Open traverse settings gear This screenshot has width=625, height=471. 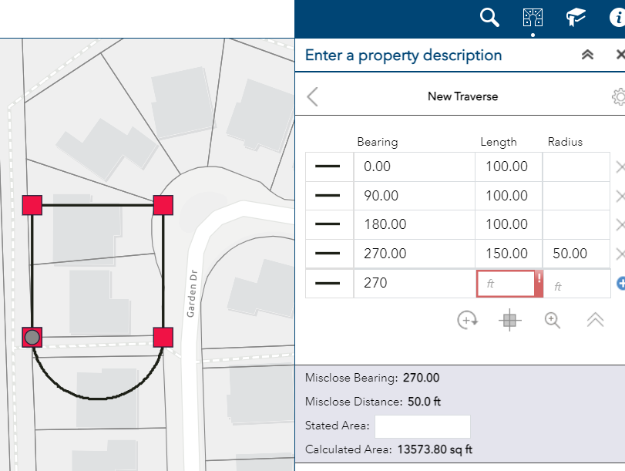click(x=619, y=97)
